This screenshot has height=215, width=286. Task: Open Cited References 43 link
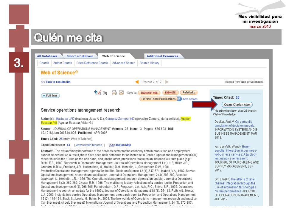point(68,145)
